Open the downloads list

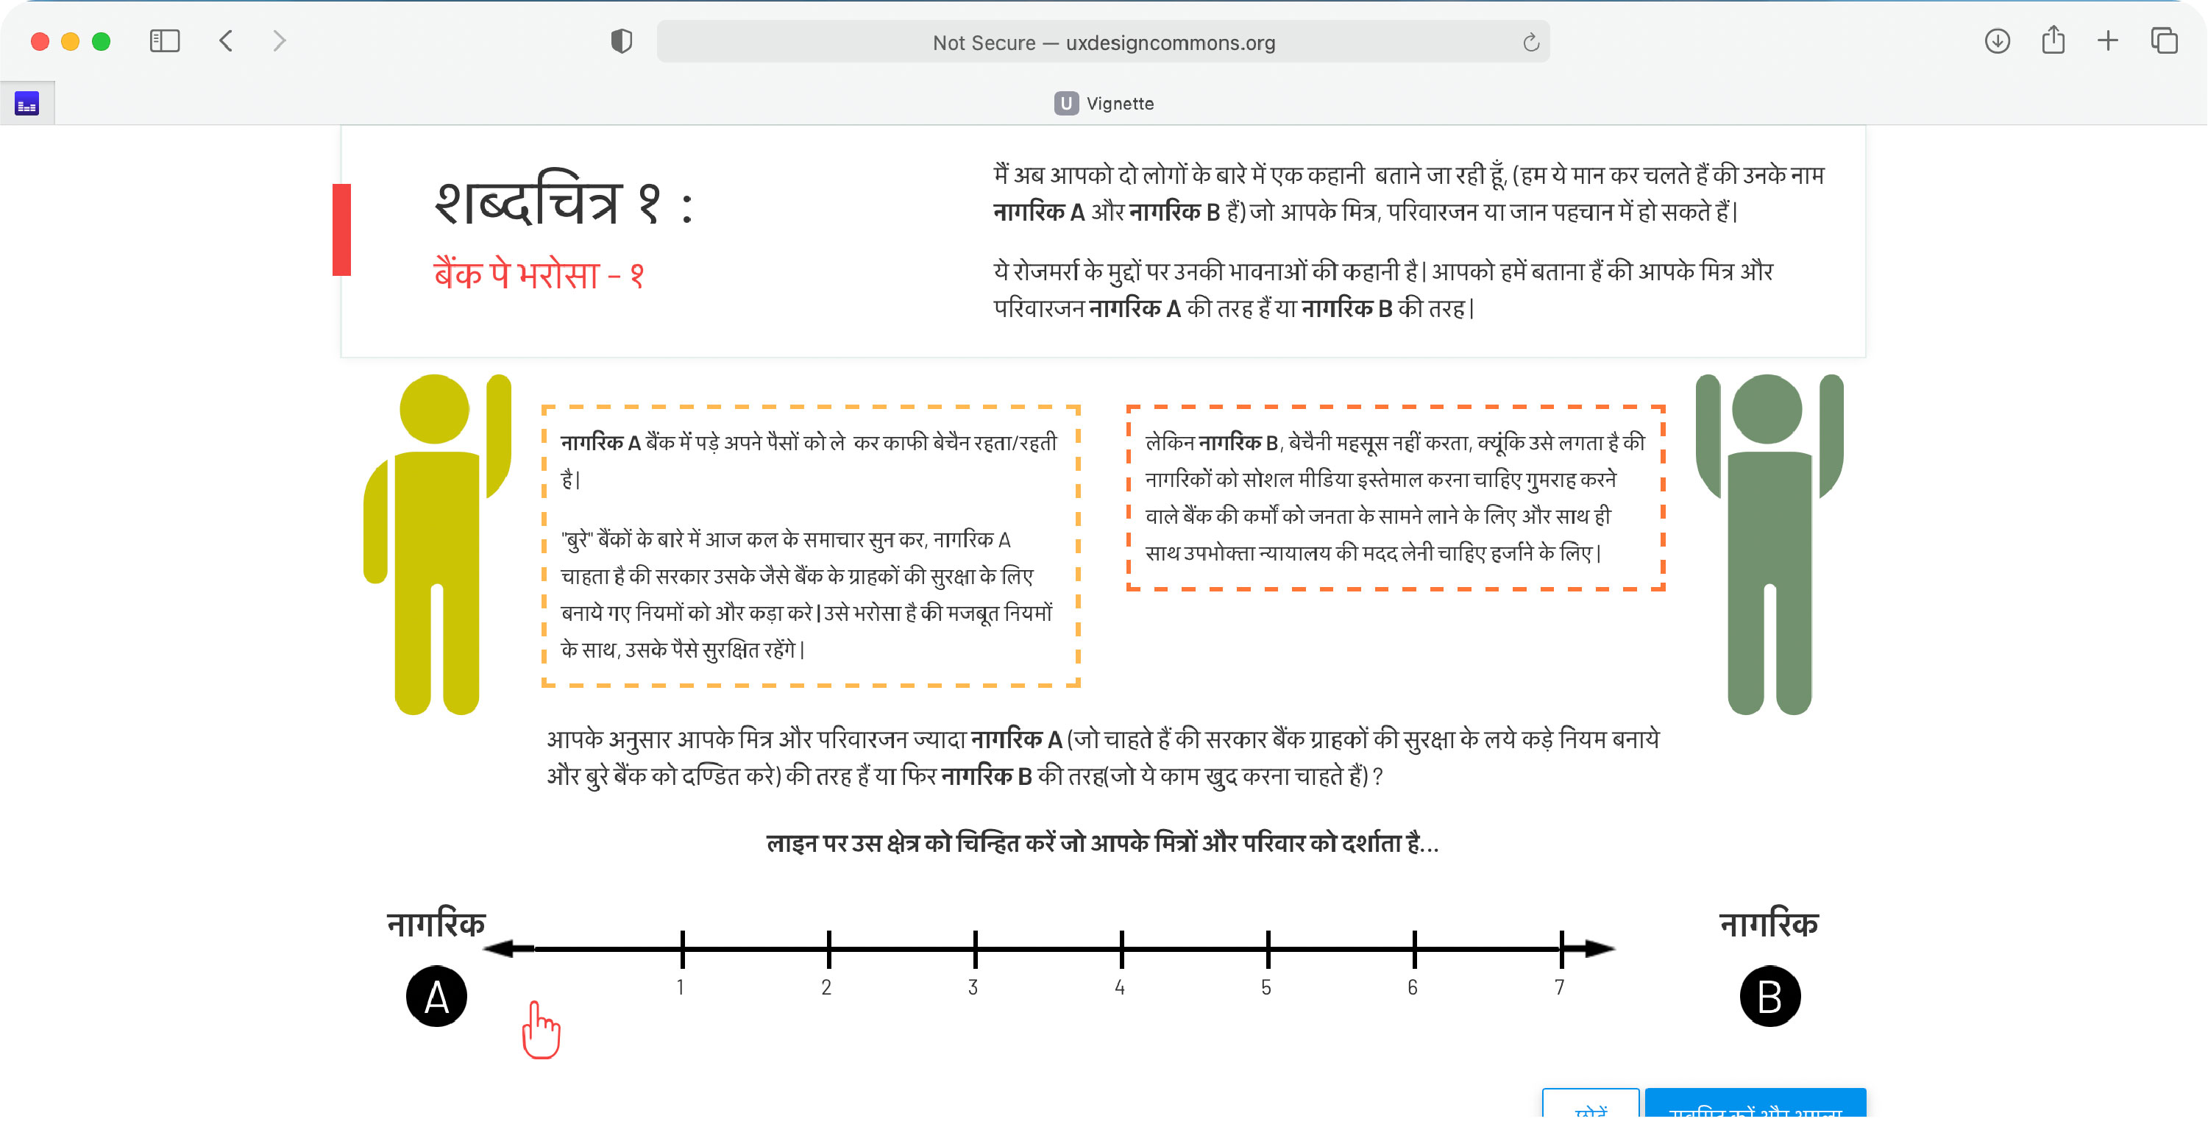tap(1997, 40)
